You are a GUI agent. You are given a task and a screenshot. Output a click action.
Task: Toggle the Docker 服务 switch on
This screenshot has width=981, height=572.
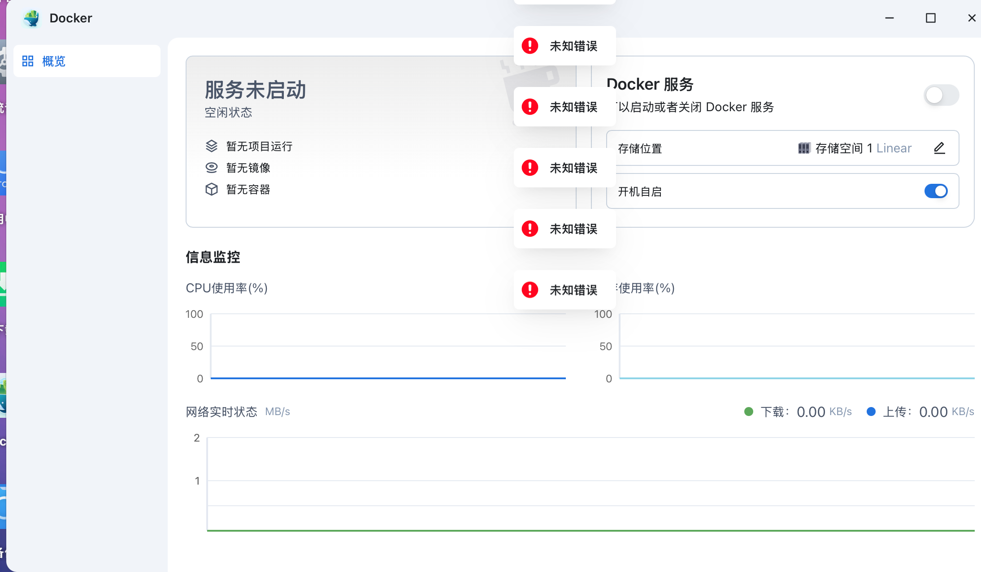click(x=941, y=95)
